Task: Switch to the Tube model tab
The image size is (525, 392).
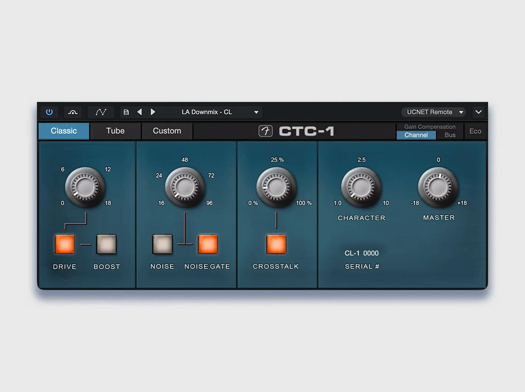Action: (115, 131)
